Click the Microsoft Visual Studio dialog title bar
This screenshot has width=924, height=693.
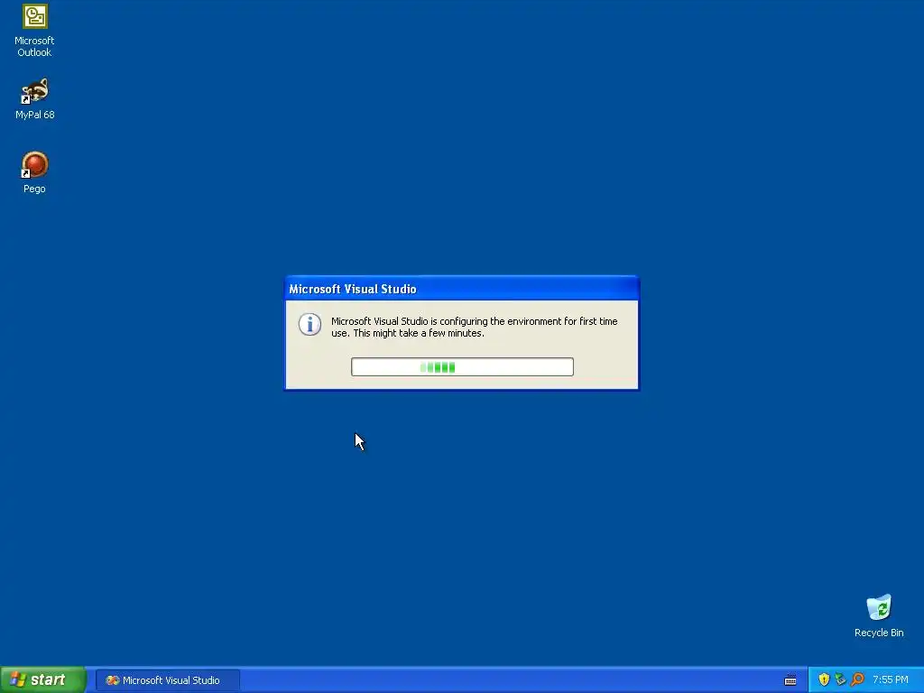[462, 289]
